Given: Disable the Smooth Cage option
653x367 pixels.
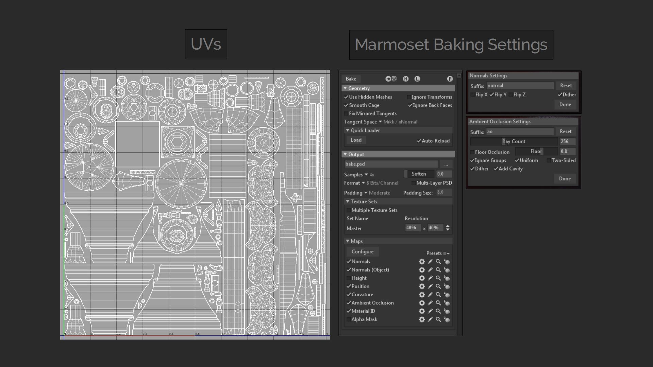Looking at the screenshot, I should coord(347,105).
